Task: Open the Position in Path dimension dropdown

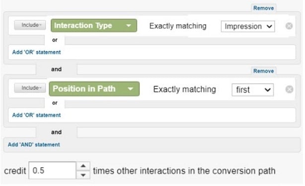Action: [x=94, y=89]
